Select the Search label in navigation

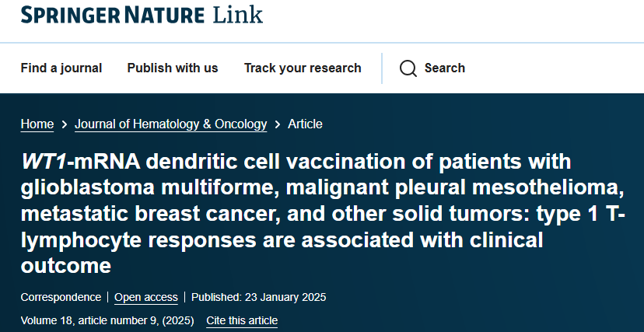pos(445,68)
